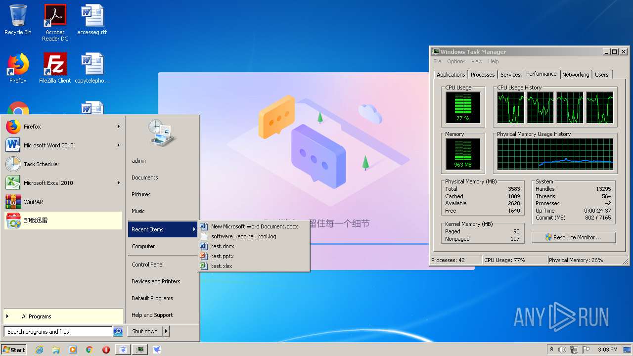Image resolution: width=633 pixels, height=356 pixels.
Task: Open Microsoft Excel 2010 from Start menu
Action: [63, 183]
